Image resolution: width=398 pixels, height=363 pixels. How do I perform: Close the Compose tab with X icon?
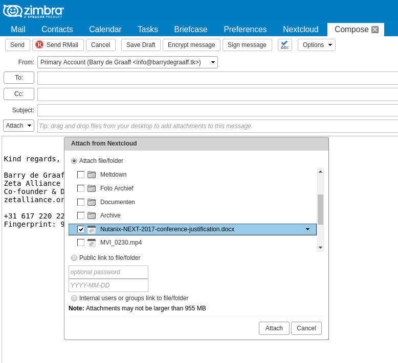(375, 30)
